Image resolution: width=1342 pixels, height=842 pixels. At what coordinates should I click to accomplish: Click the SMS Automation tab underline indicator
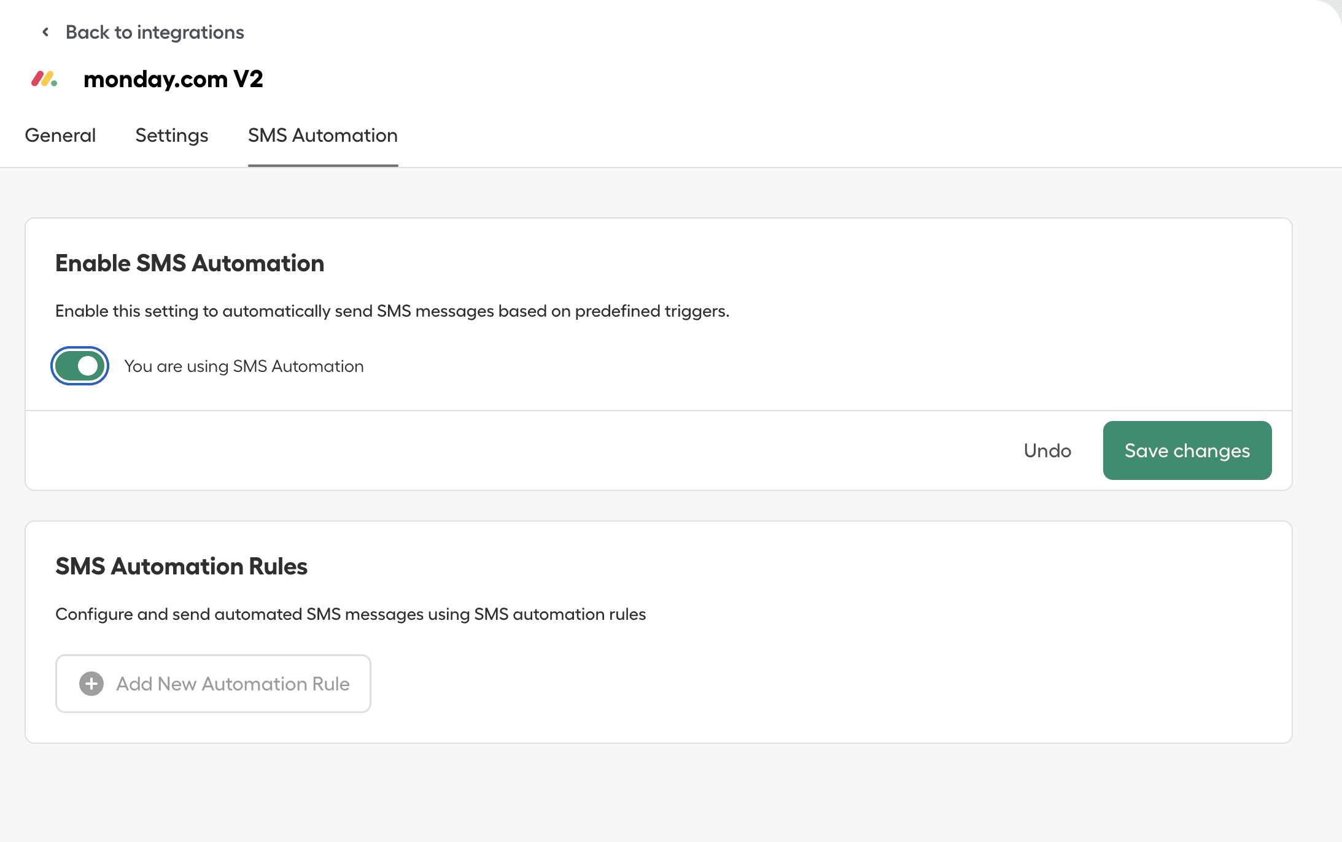(x=322, y=164)
